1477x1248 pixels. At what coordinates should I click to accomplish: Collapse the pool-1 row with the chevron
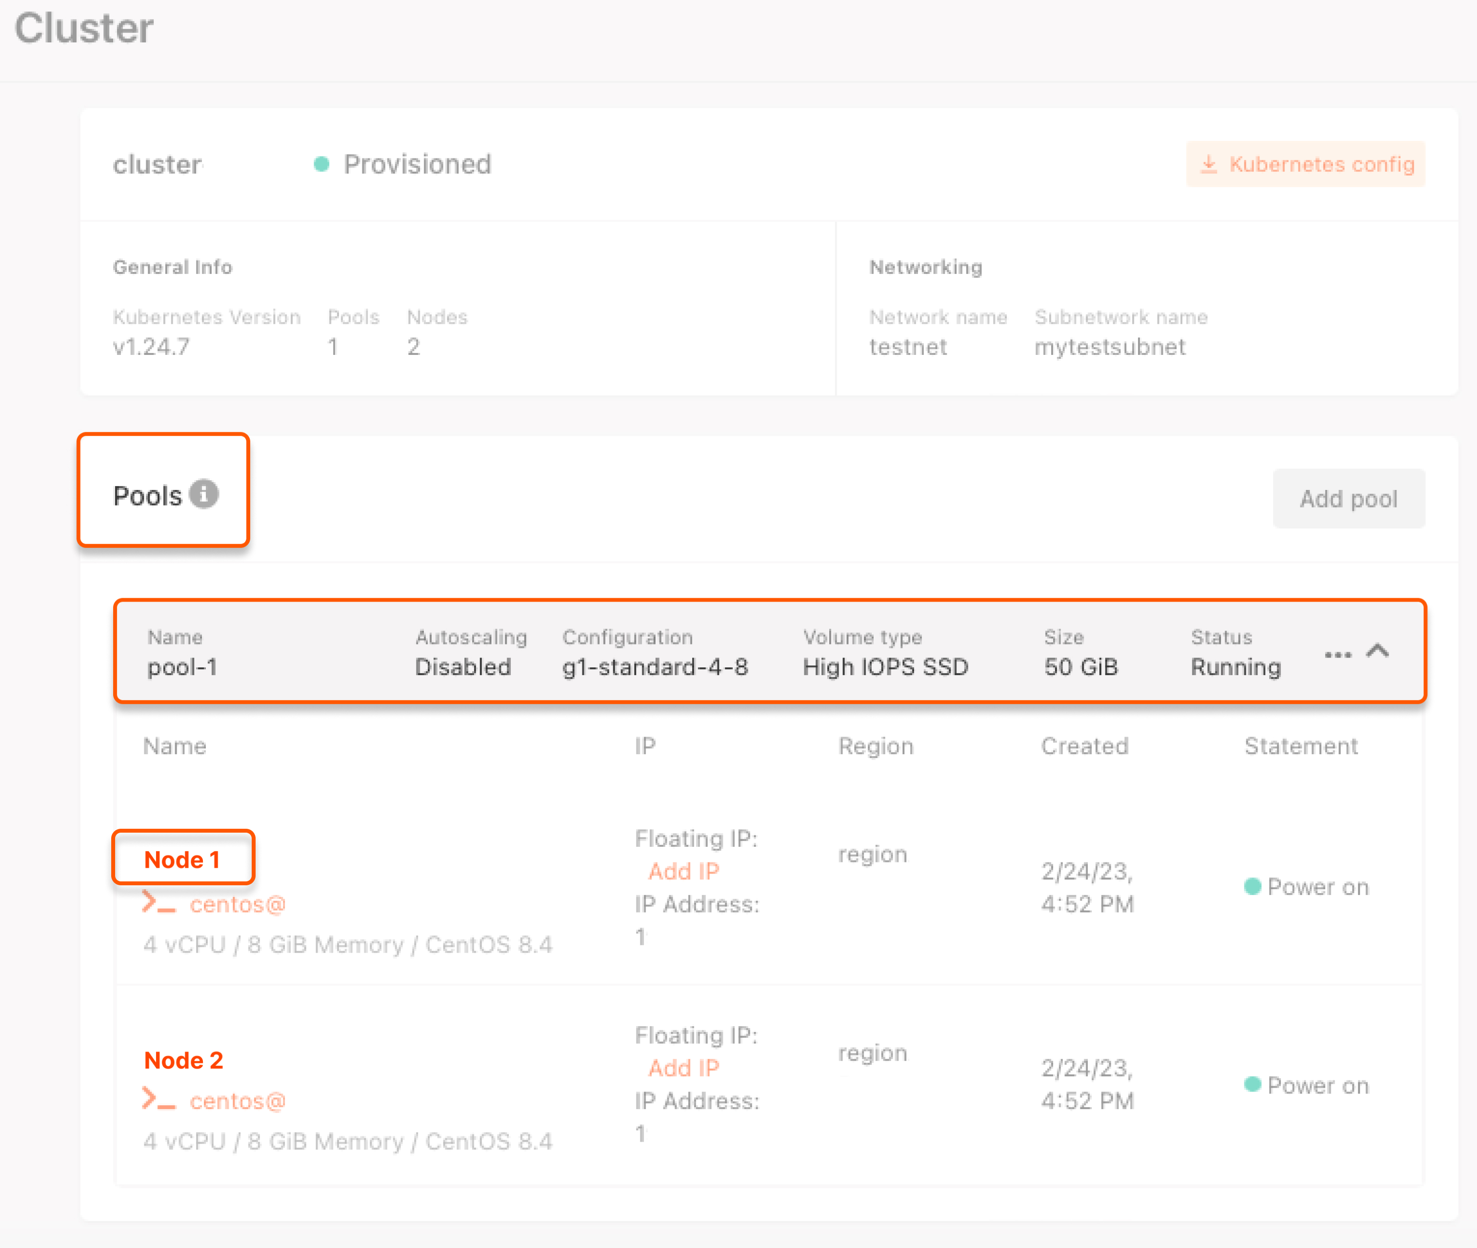(x=1377, y=651)
